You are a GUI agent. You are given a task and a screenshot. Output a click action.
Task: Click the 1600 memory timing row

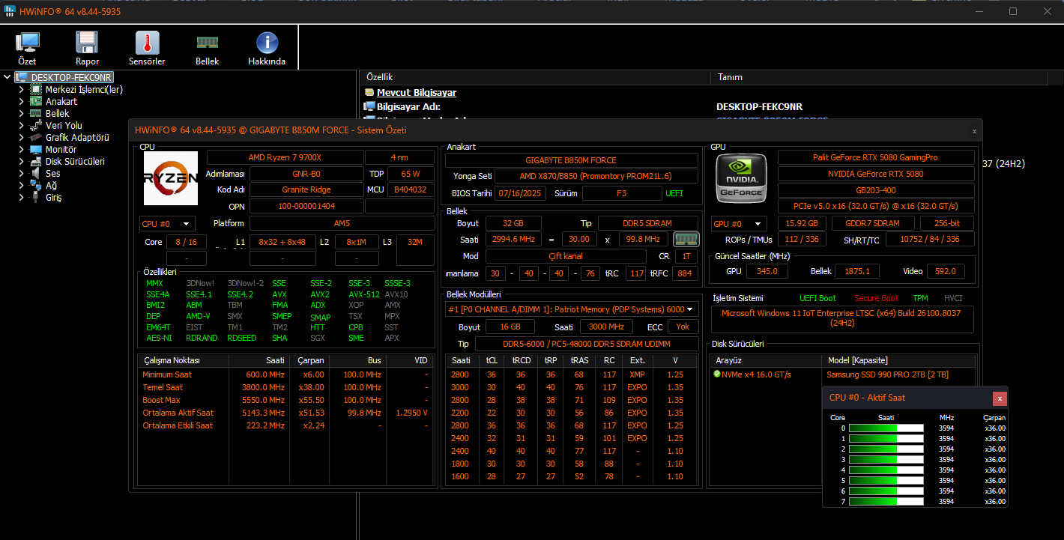point(572,476)
